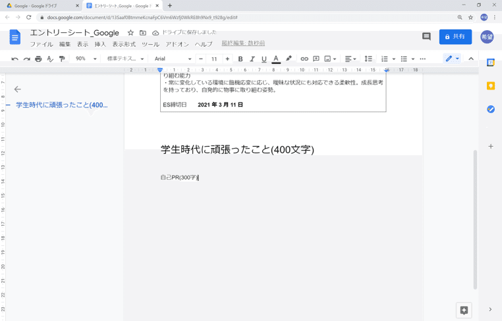The width and height of the screenshot is (502, 321).
Task: Hide the side panel with chevron
Action: [490, 309]
